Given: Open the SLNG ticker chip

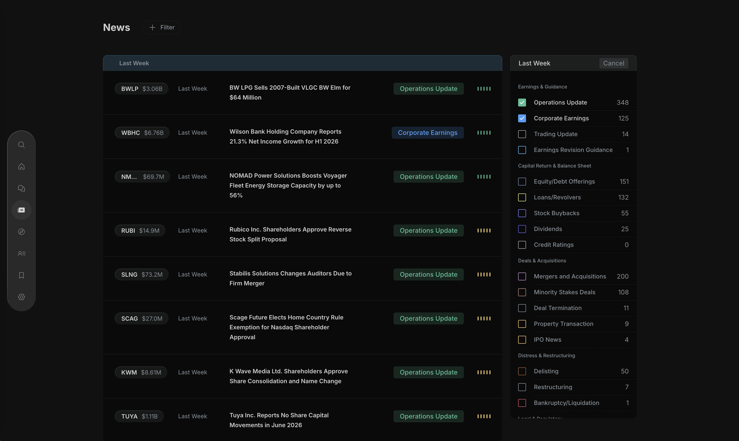Looking at the screenshot, I should pos(142,274).
